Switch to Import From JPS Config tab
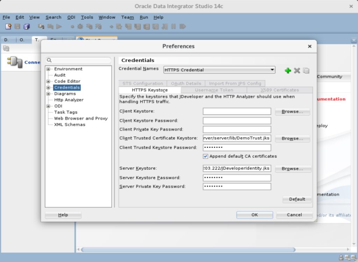The image size is (358, 262). [235, 83]
